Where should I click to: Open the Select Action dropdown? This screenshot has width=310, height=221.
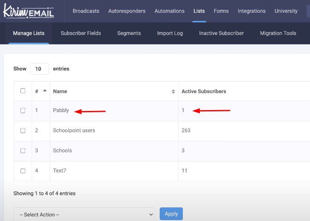84,214
